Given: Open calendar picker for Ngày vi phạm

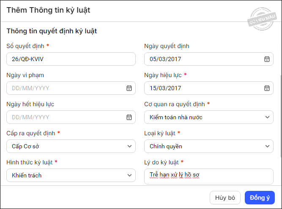Looking at the screenshot, I should [129, 88].
